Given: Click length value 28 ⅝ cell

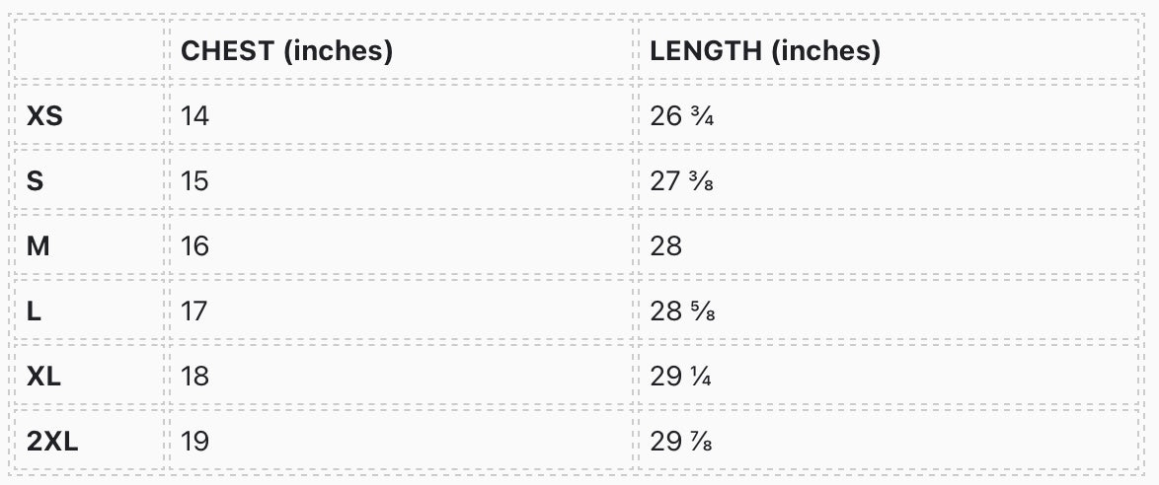Looking at the screenshot, I should point(682,312).
